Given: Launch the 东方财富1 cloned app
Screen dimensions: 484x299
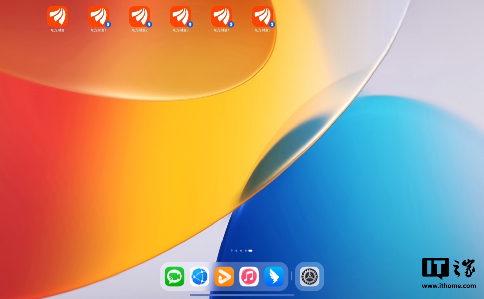Looking at the screenshot, I should pyautogui.click(x=98, y=16).
